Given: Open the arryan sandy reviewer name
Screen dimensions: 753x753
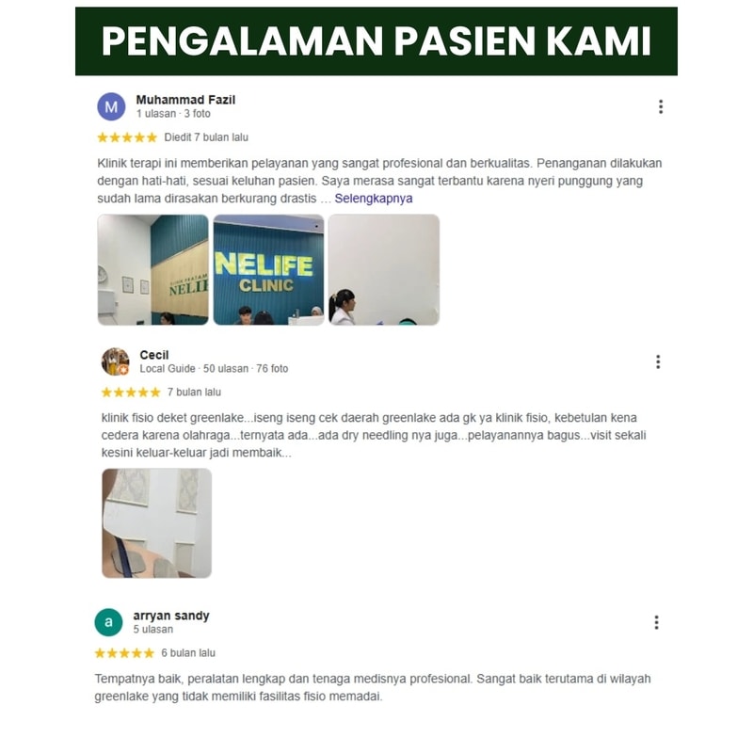Looking at the screenshot, I should click(x=171, y=616).
